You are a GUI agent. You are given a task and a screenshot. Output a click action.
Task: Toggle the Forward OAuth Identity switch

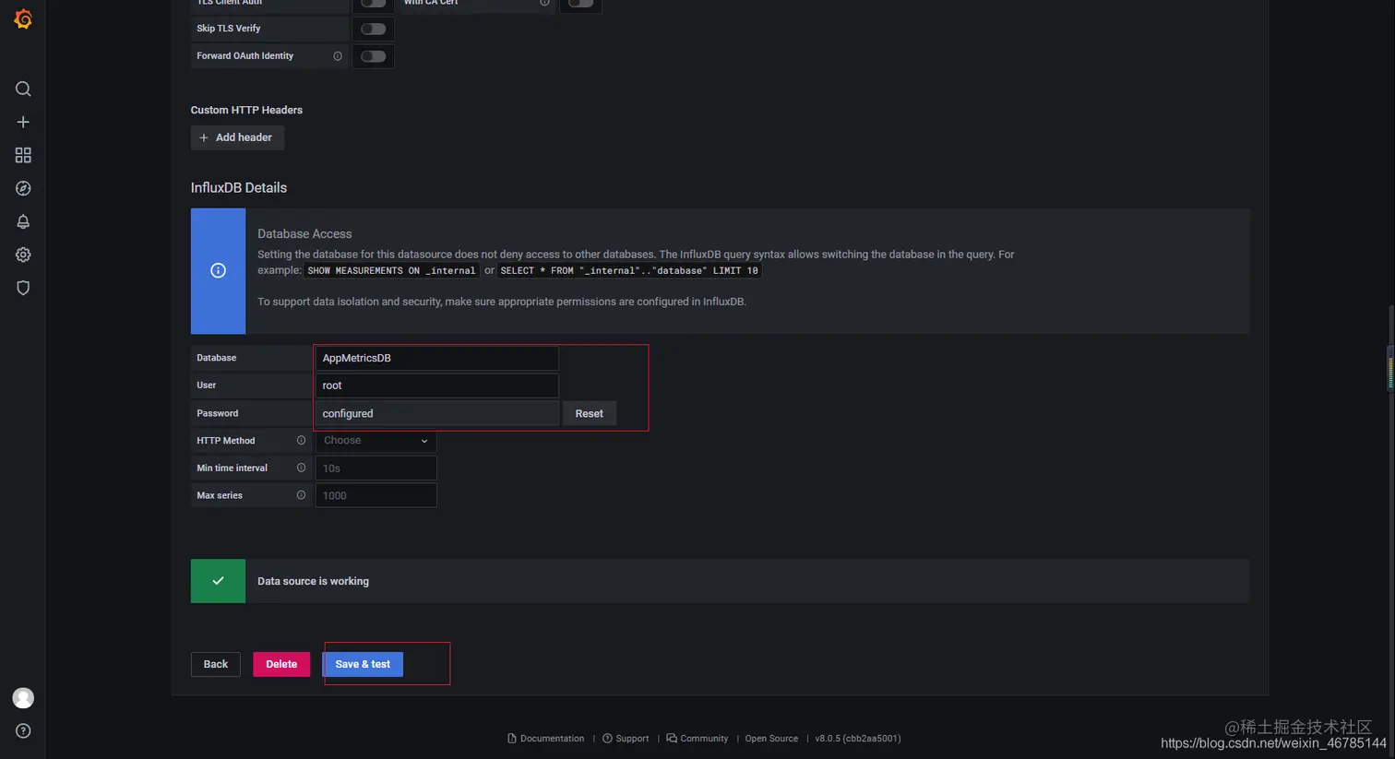click(374, 56)
